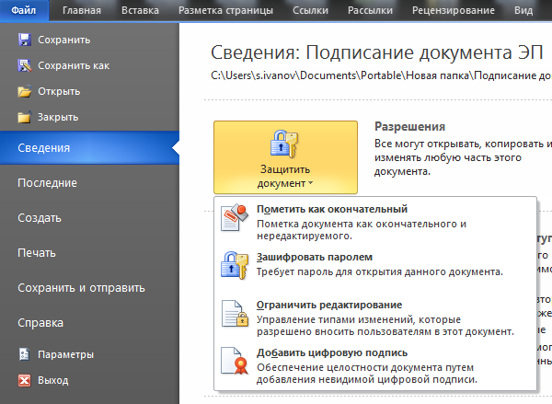
Task: Choose Ограничить редактирование menu entry
Action: coord(375,317)
